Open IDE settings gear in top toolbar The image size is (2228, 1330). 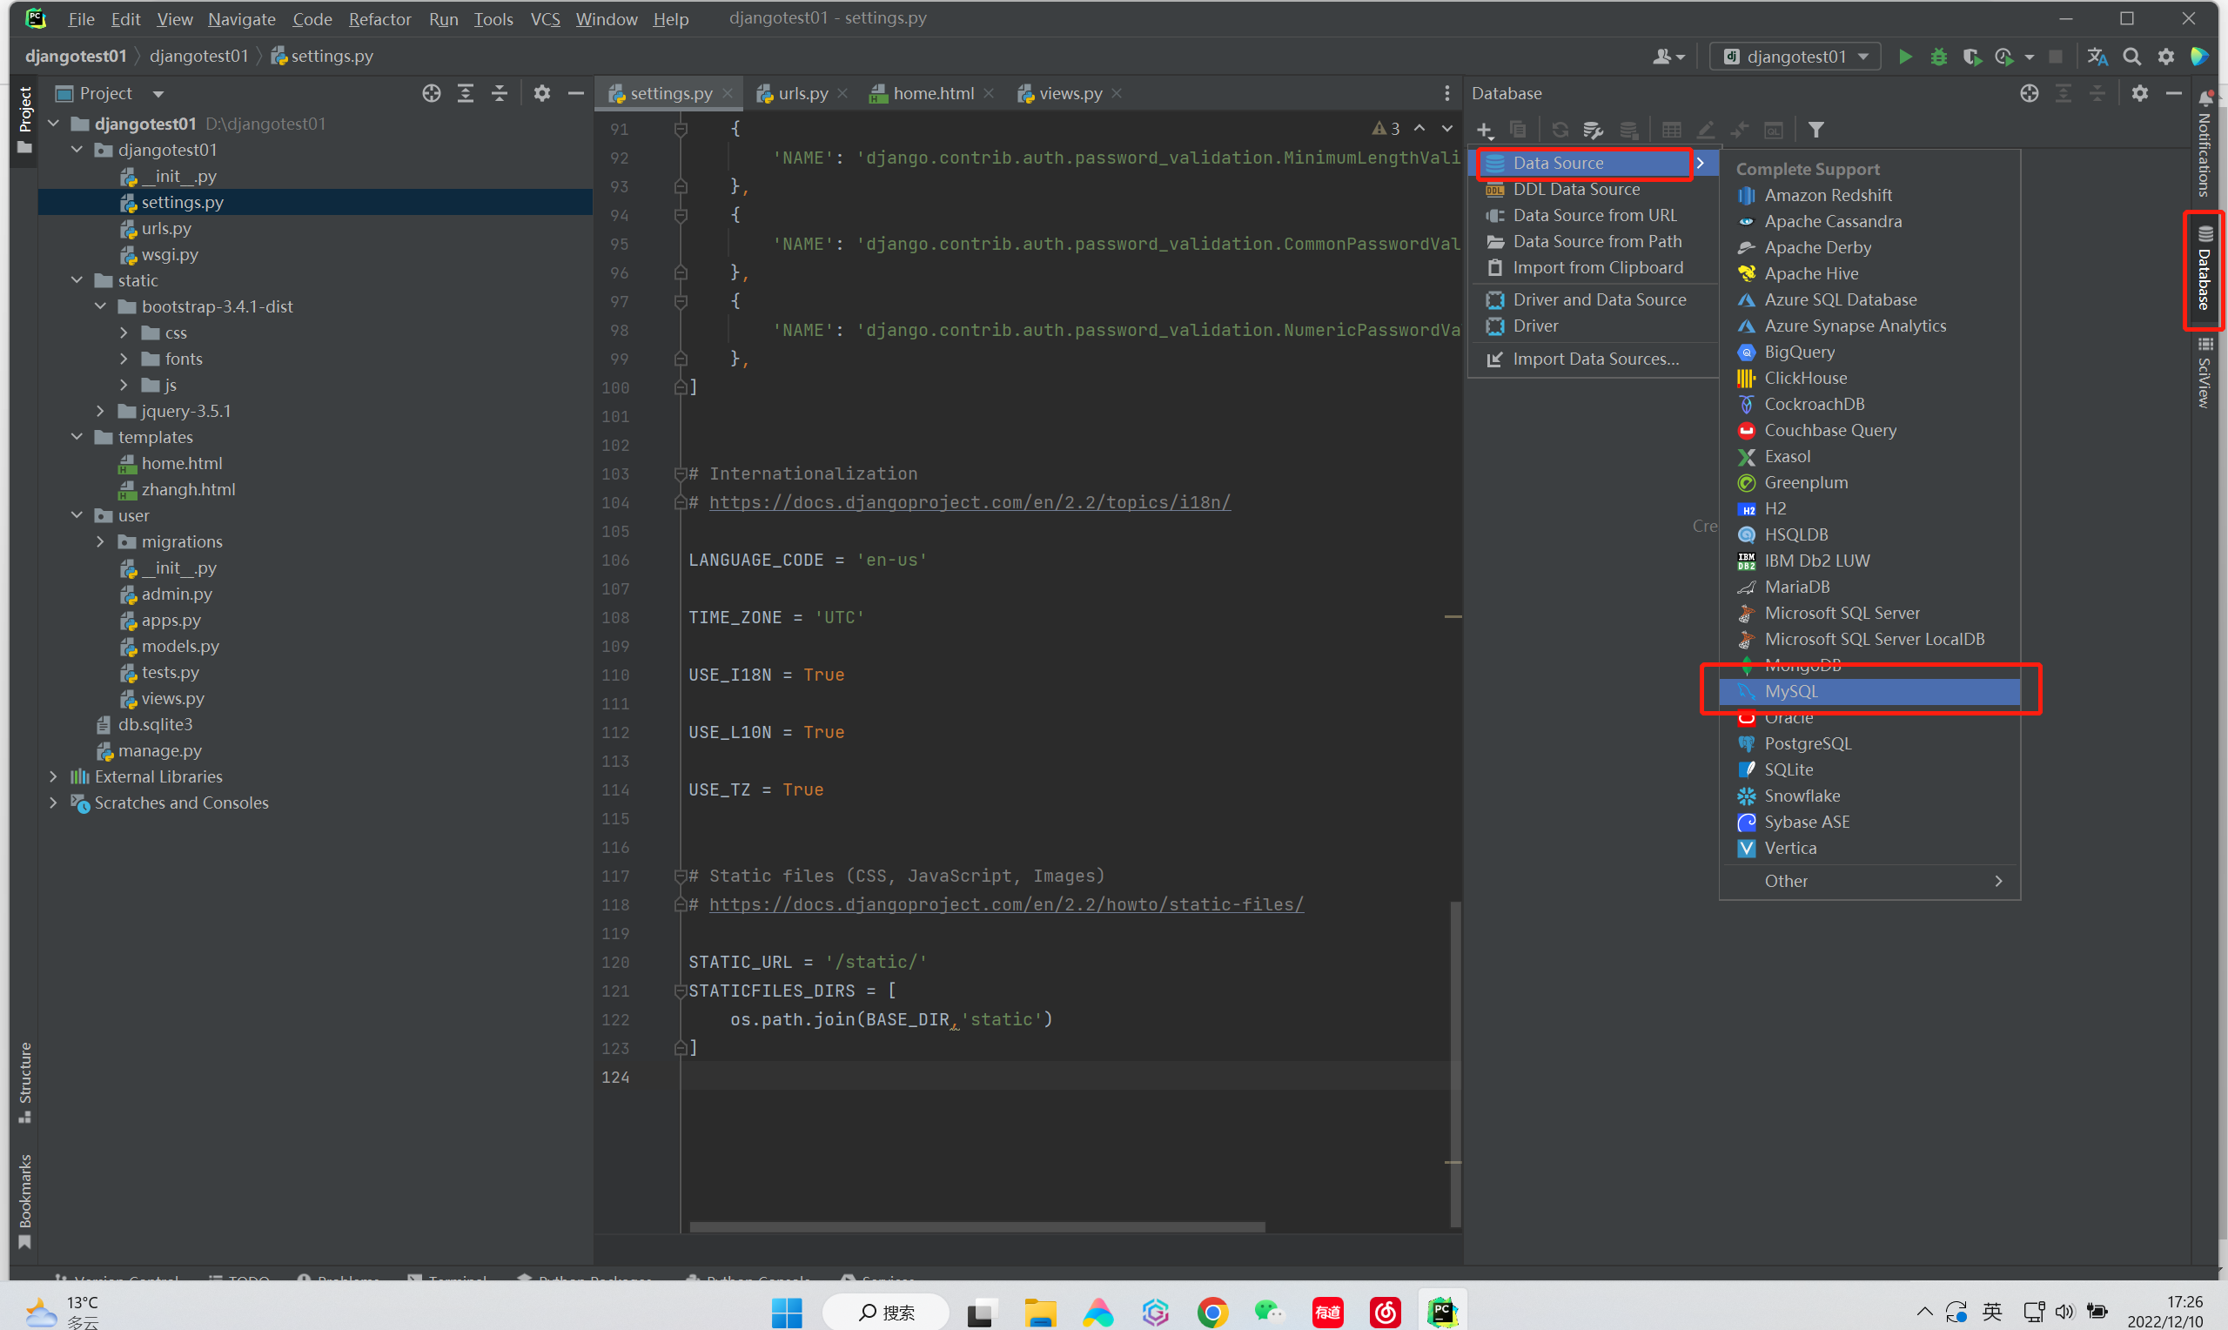pos(2166,57)
